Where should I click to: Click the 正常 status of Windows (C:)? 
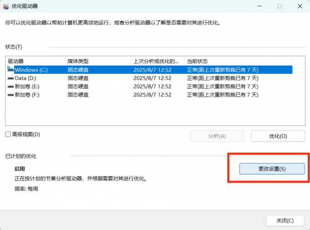point(223,70)
